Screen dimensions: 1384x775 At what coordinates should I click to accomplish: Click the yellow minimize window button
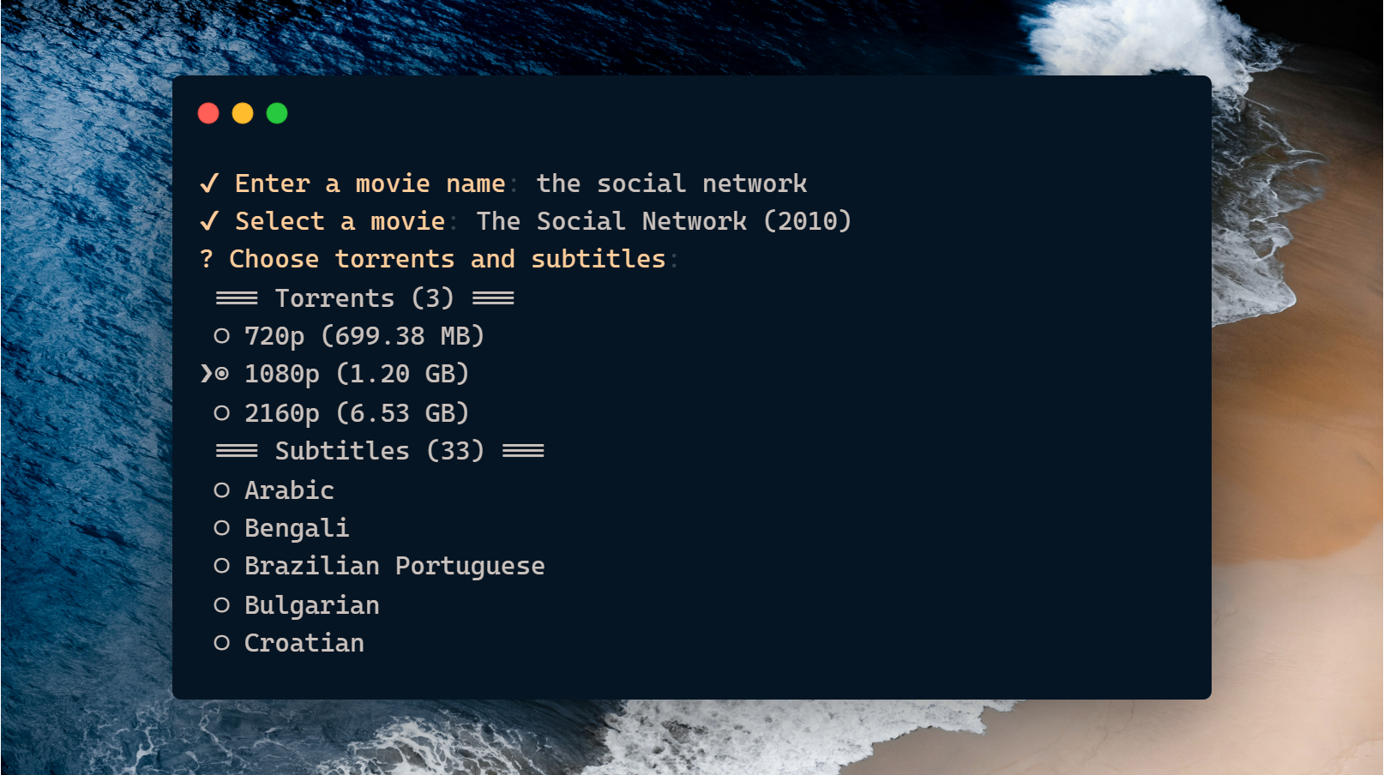pyautogui.click(x=243, y=113)
